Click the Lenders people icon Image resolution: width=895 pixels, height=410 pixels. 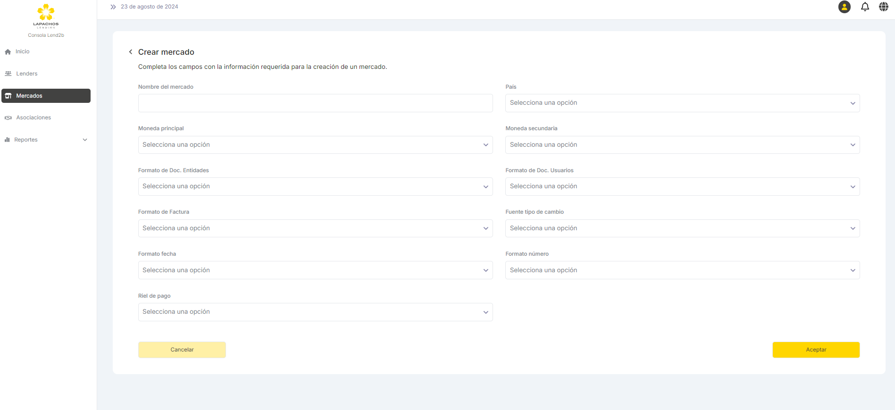coord(8,74)
